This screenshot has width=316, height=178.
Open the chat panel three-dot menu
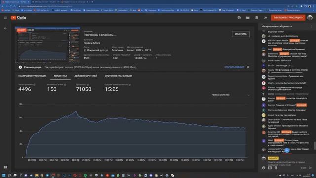(312, 26)
